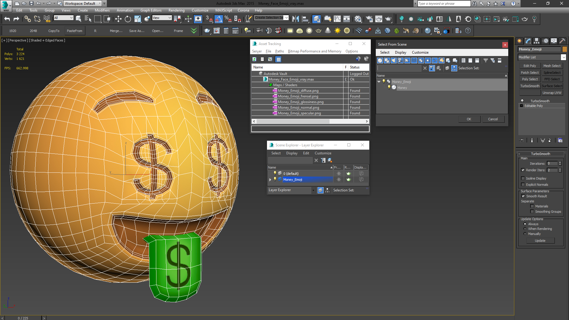The height and width of the screenshot is (320, 569).
Task: Click the Redo arrow in main toolbar
Action: [17, 19]
